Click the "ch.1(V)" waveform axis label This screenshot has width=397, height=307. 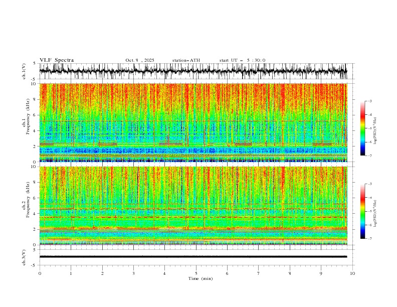[24, 71]
